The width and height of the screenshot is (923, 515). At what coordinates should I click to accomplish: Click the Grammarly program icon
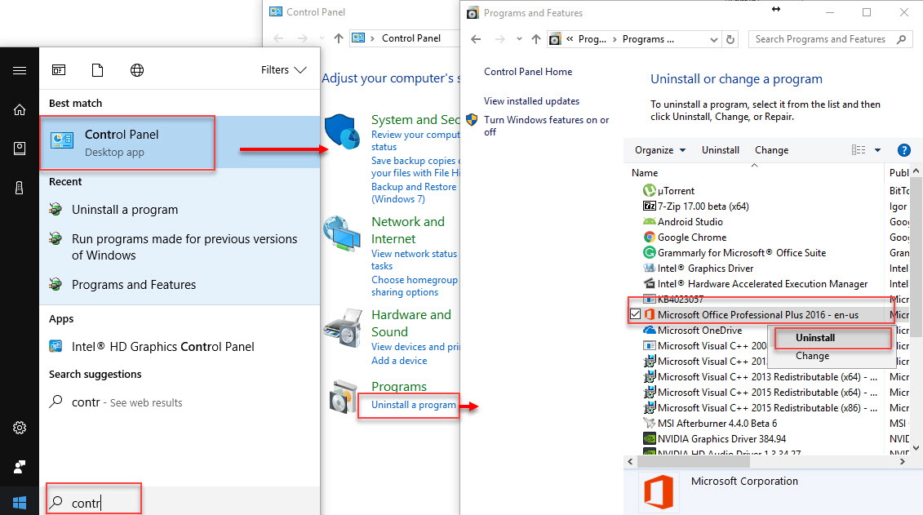[x=650, y=252]
